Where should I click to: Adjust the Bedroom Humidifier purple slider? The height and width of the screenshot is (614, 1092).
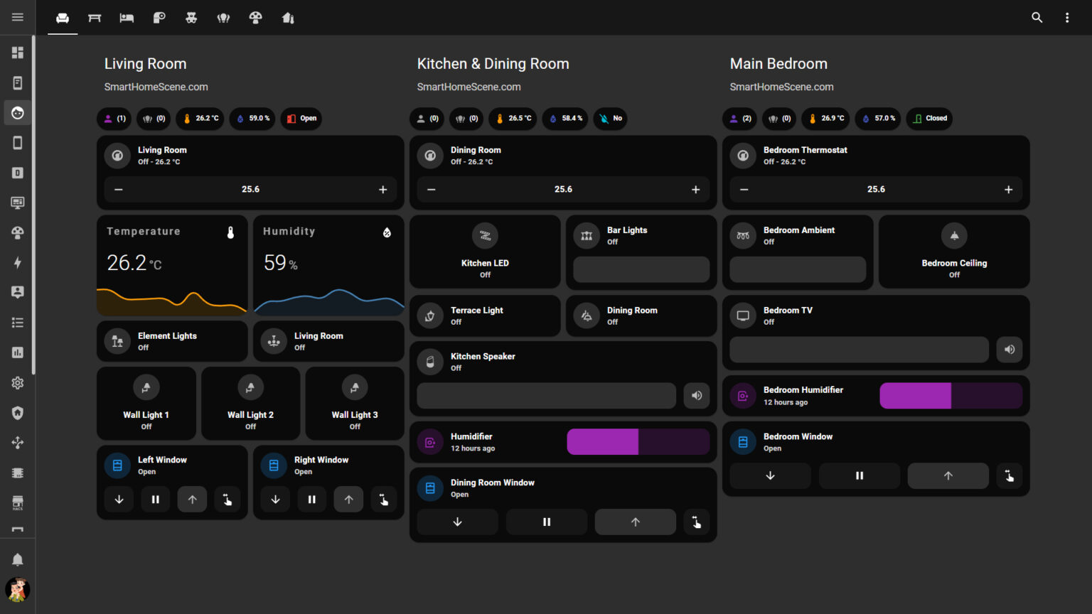(951, 396)
